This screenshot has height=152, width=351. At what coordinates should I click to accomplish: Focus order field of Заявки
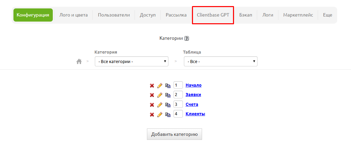[178, 95]
